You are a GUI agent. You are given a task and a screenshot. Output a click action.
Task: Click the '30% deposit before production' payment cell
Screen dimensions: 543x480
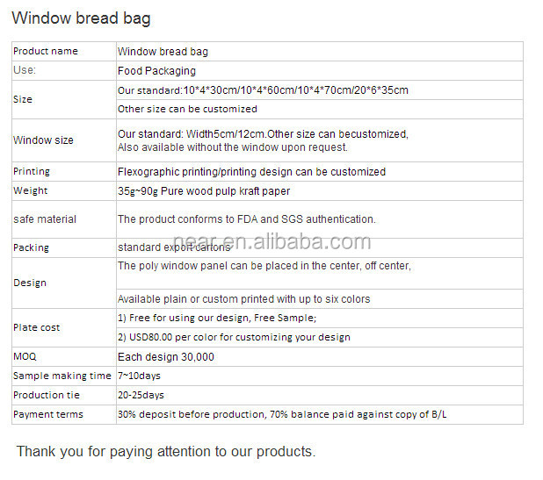[320, 414]
